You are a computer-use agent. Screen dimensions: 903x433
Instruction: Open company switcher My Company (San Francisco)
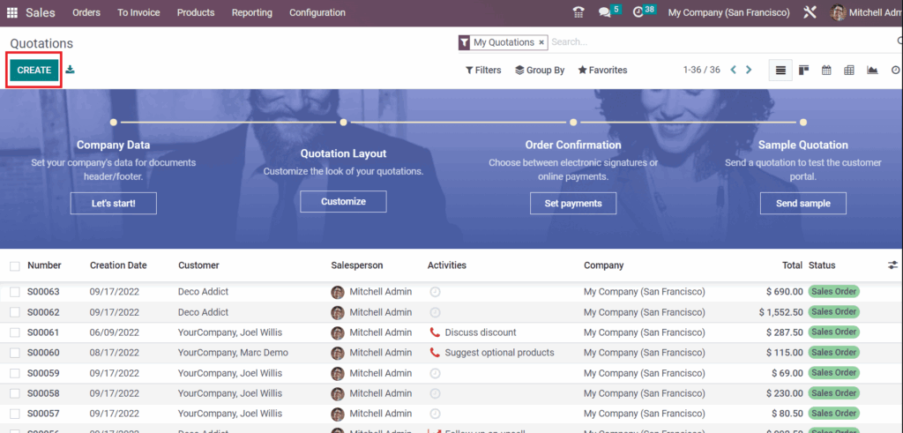pyautogui.click(x=728, y=12)
